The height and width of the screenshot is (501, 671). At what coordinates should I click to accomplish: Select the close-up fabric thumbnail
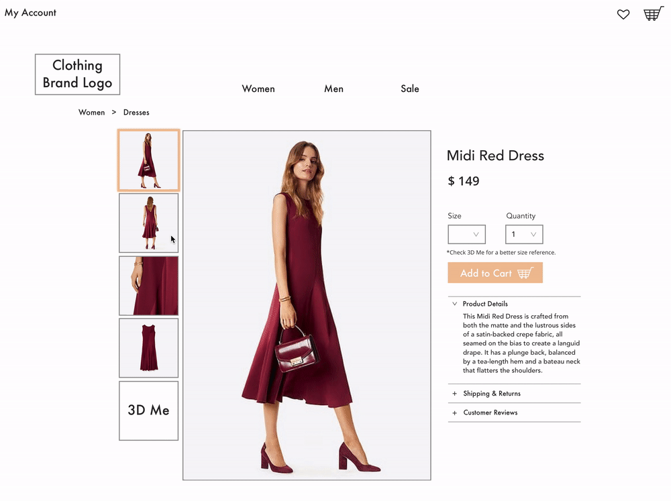148,286
